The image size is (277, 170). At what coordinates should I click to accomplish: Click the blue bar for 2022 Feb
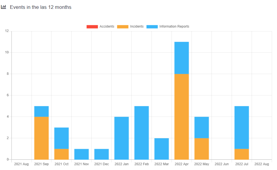(141, 133)
